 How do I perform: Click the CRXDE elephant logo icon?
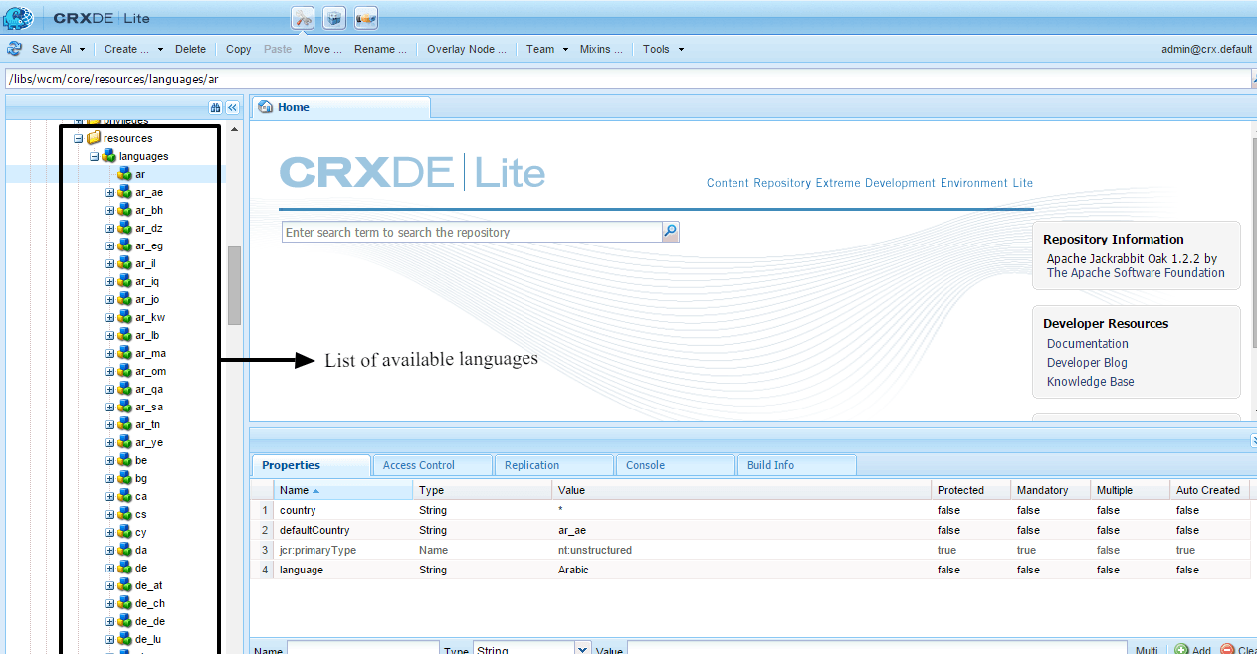pyautogui.click(x=19, y=18)
